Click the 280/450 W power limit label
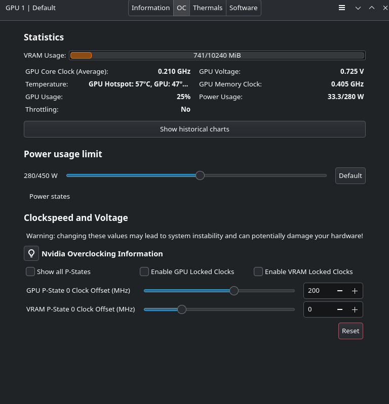This screenshot has width=389, height=404. pyautogui.click(x=41, y=176)
